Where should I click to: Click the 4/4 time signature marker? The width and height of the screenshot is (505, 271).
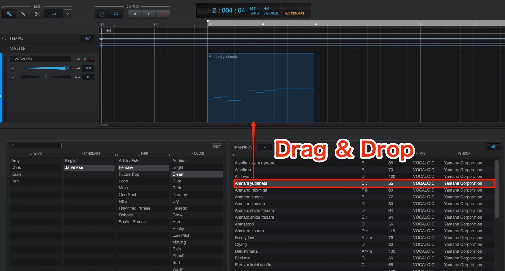tap(108, 31)
